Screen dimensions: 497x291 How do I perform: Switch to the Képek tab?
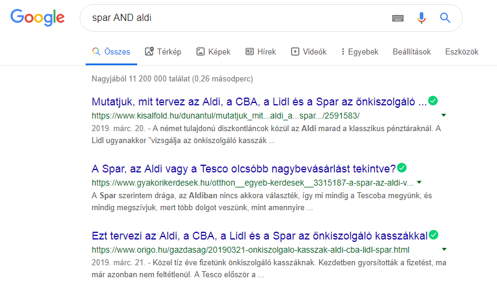[x=213, y=51]
